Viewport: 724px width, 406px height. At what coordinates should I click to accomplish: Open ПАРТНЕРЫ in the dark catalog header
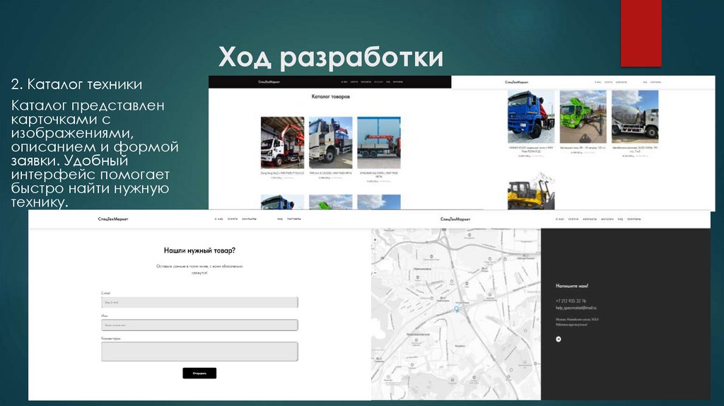[398, 82]
